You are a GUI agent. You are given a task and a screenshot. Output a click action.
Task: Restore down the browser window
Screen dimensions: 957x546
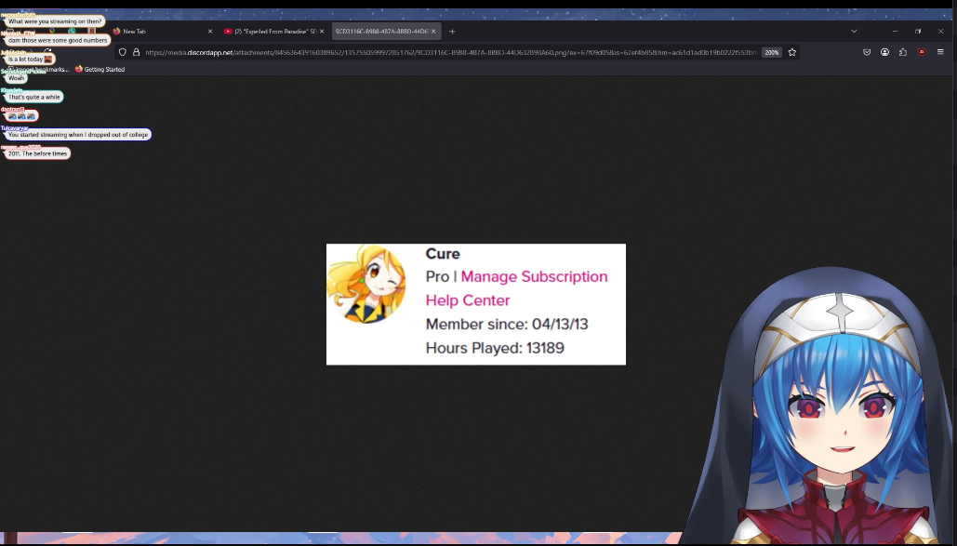click(x=917, y=31)
